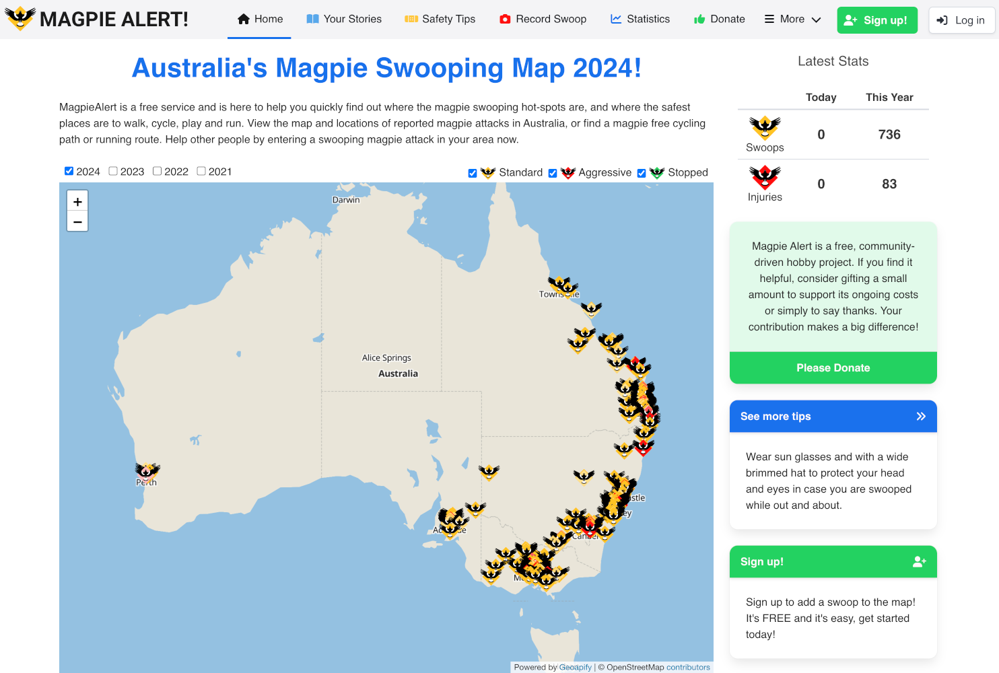999x673 pixels.
Task: Click the Sign up! button in header
Action: click(877, 20)
